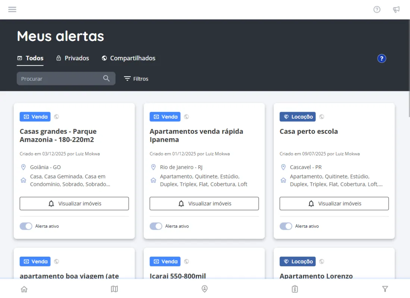Image resolution: width=410 pixels, height=298 pixels.
Task: Toggle Alerta ativo on Apartamentos venda rápida card
Action: click(156, 226)
